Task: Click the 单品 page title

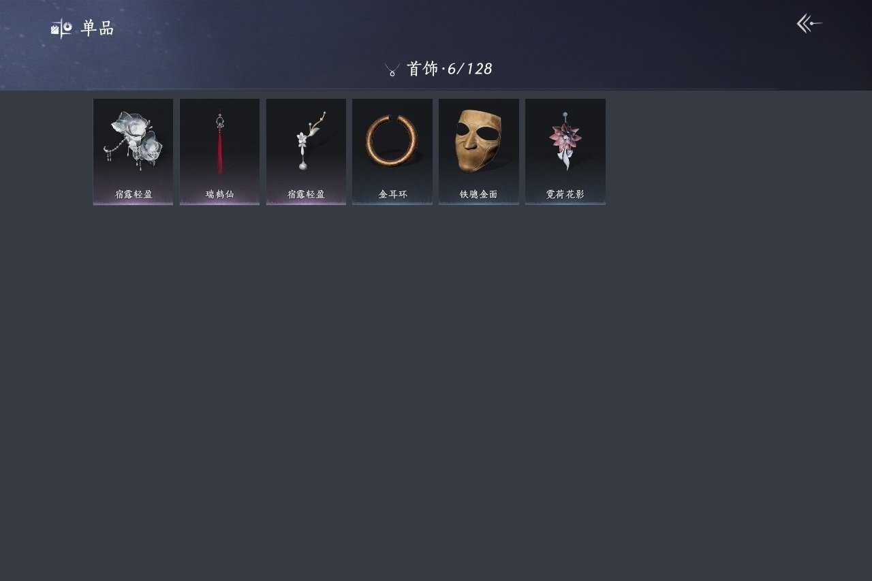Action: tap(97, 28)
